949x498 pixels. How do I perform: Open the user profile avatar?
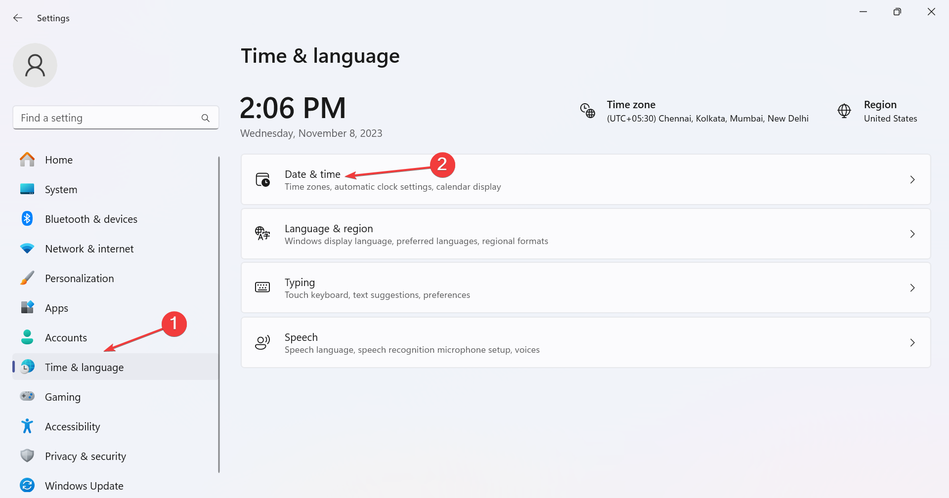click(35, 65)
